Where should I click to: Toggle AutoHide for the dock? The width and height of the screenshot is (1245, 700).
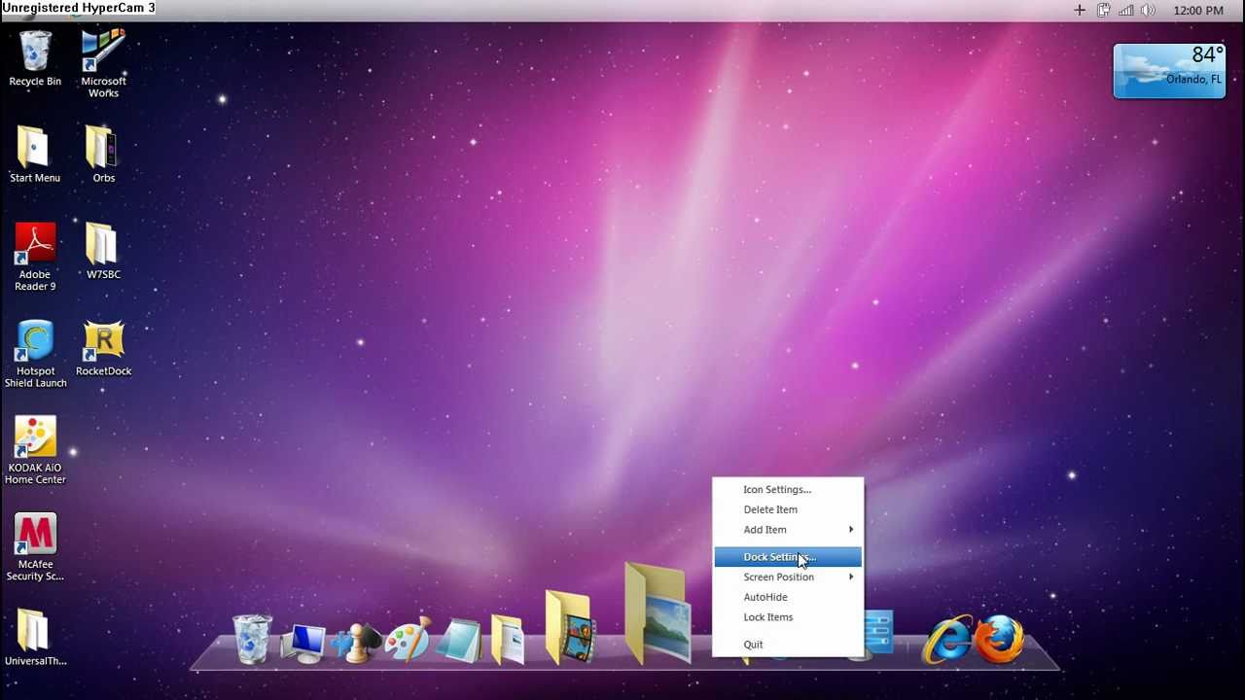pos(765,597)
